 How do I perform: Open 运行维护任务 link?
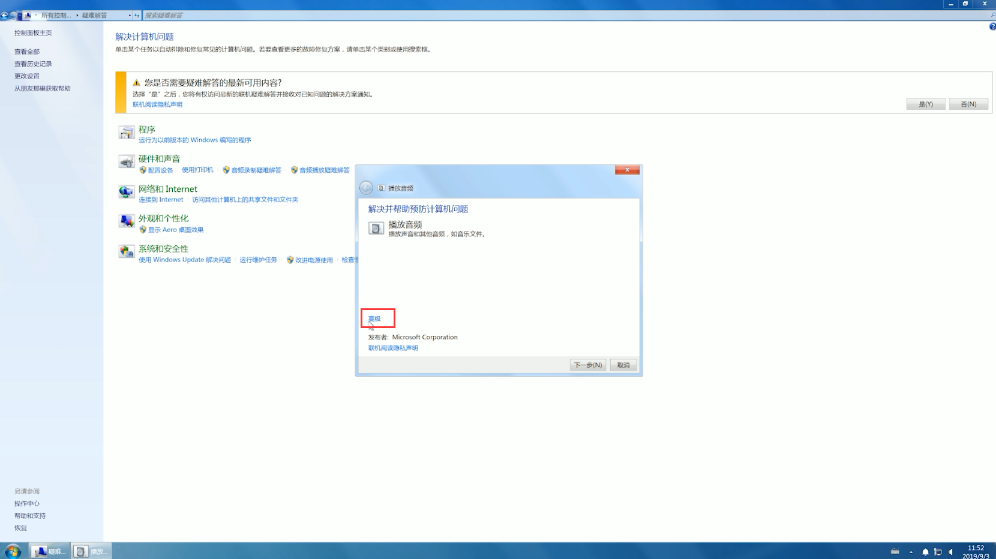click(x=258, y=260)
